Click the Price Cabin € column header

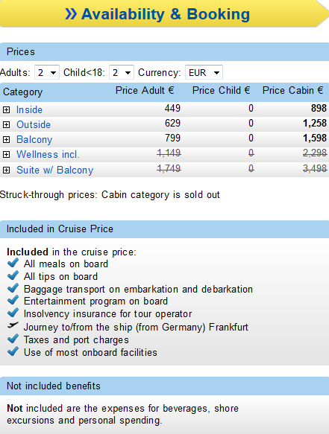(x=293, y=91)
